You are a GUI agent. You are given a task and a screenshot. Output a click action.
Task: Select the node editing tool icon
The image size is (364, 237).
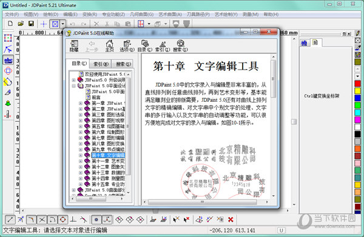8,49
